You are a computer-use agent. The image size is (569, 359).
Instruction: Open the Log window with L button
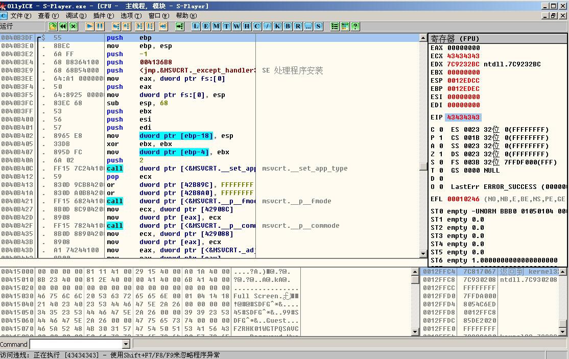point(196,26)
